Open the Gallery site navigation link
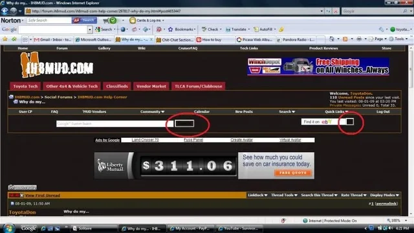This screenshot has width=414, height=233. tap(104, 49)
